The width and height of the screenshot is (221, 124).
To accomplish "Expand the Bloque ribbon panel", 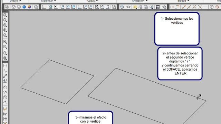I will [183, 1].
